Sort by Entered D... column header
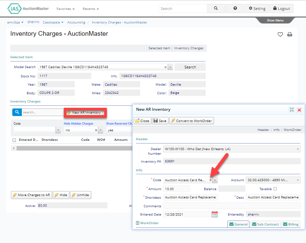The image size is (306, 243). click(x=28, y=140)
